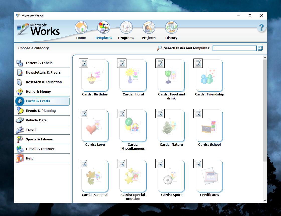This screenshot has height=216, width=281.
Task: Open the Help category in the sidebar
Action: tap(30, 158)
